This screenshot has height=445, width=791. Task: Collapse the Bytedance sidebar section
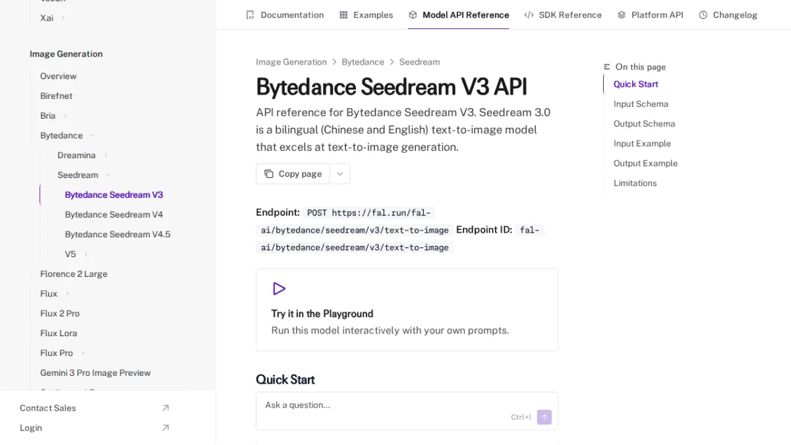92,136
